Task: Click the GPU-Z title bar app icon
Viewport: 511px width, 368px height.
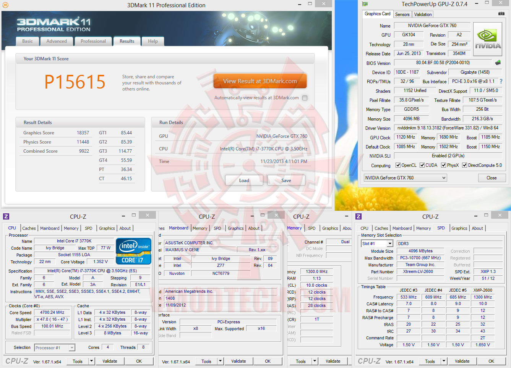Action: (365, 4)
